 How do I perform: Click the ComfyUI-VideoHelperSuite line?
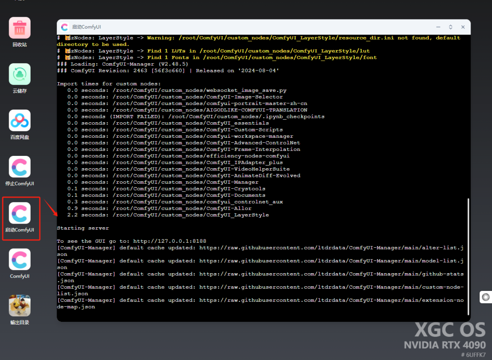[178, 169]
